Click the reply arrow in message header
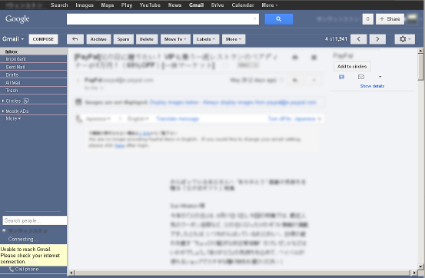This screenshot has height=278, width=425. 295,80
